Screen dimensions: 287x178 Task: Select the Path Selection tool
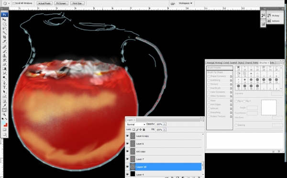pyautogui.click(x=4, y=92)
